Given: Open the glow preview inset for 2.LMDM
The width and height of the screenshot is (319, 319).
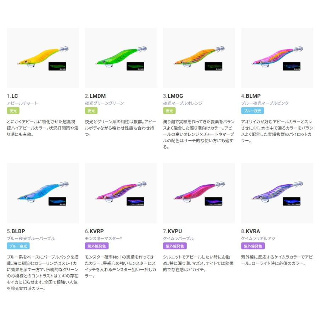Looking at the screenshot, I should point(135,66).
